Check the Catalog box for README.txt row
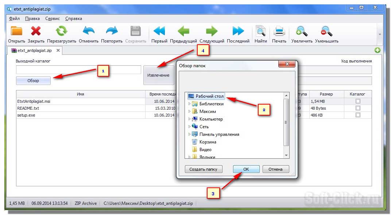Screen dimensions: 391x215 358,108
